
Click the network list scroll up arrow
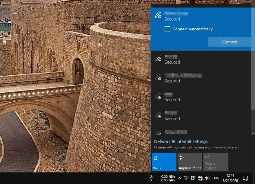tap(253, 5)
